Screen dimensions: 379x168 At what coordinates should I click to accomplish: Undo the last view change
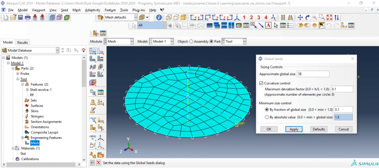[329, 25]
